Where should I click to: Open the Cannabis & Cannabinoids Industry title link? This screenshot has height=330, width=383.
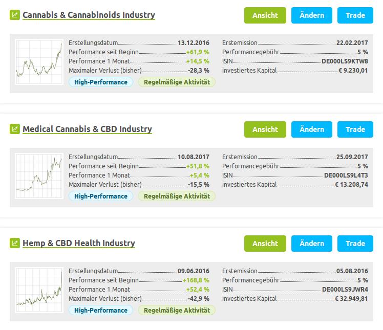coord(89,15)
